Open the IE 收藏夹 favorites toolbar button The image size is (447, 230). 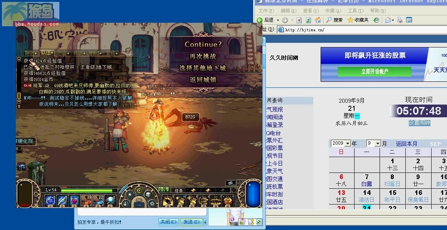coord(358,20)
